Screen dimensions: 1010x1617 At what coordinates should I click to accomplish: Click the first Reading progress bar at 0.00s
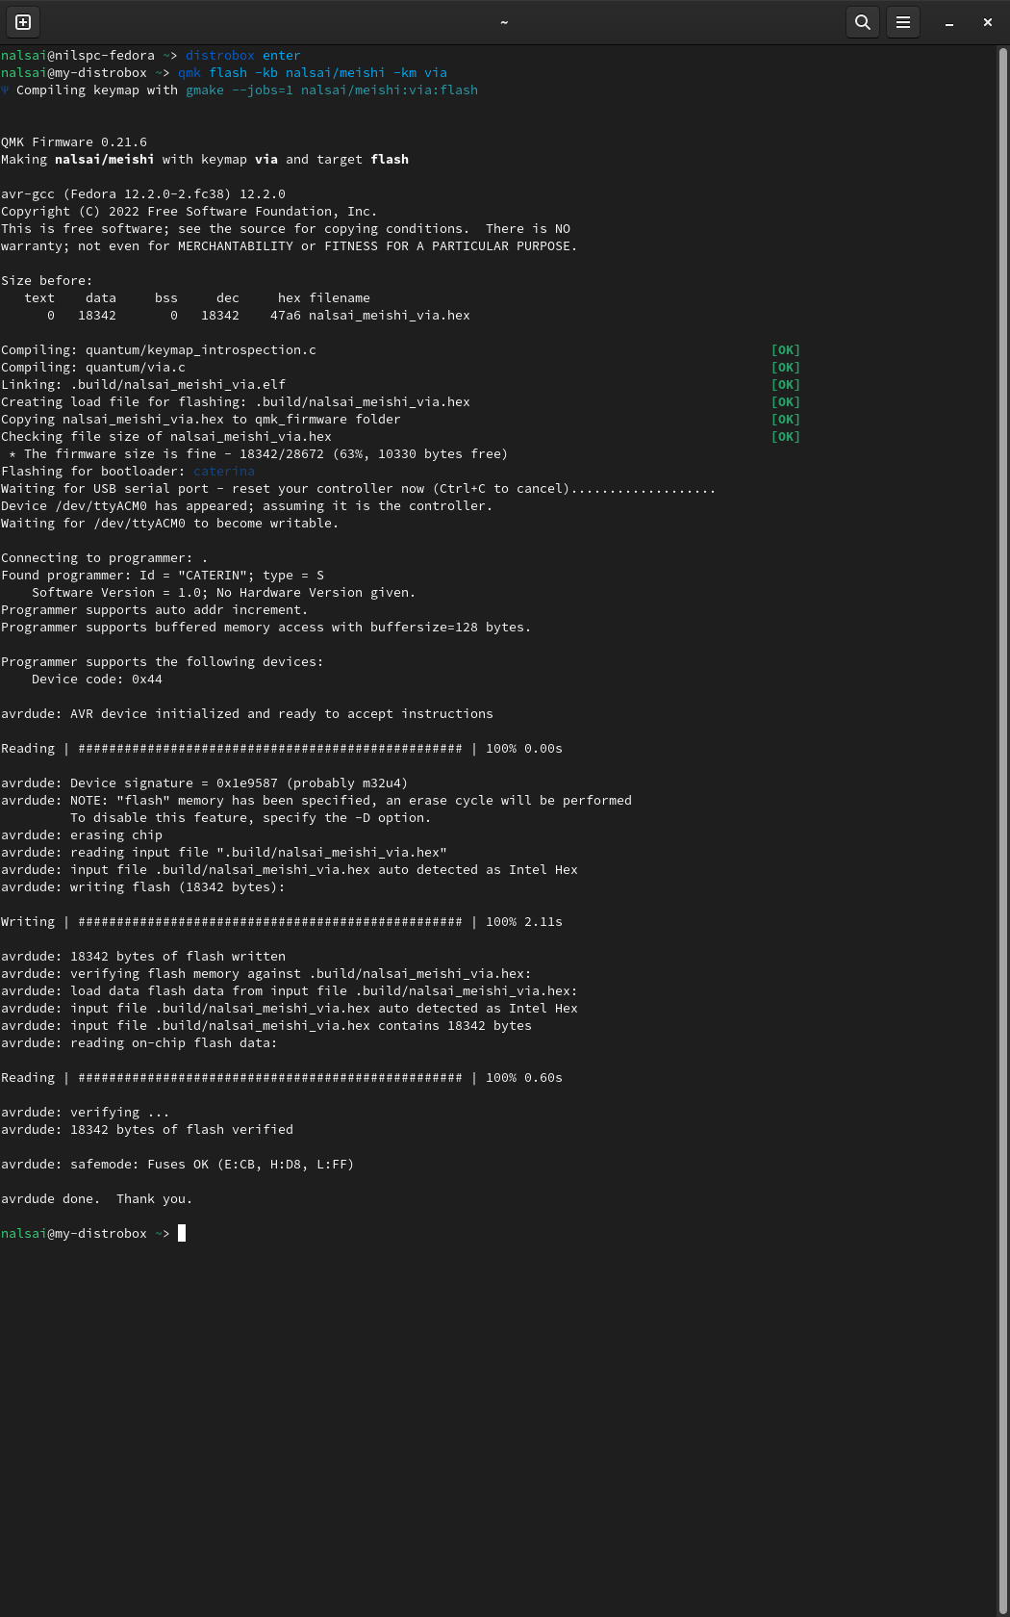269,749
